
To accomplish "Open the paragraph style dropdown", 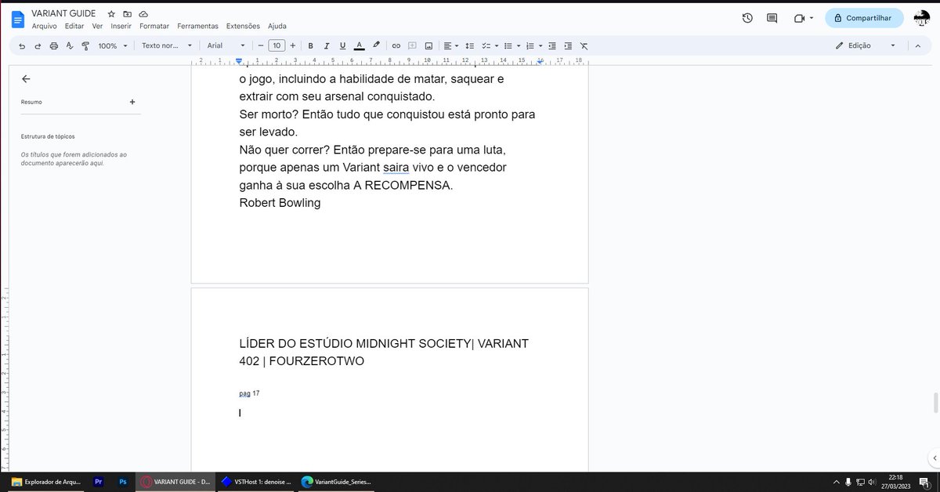I will pyautogui.click(x=166, y=45).
